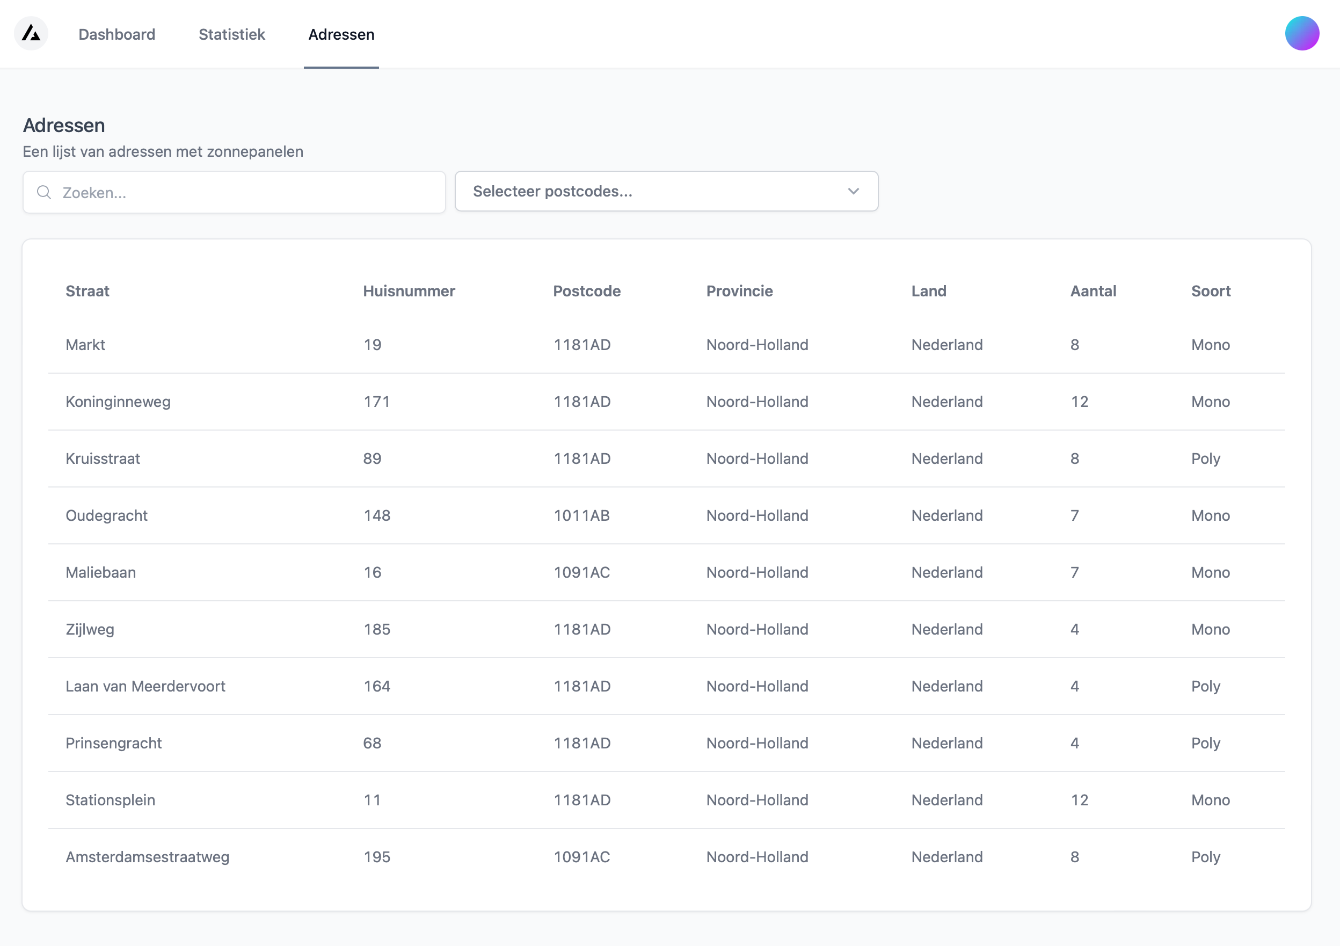Click the Postcode column header

point(587,291)
